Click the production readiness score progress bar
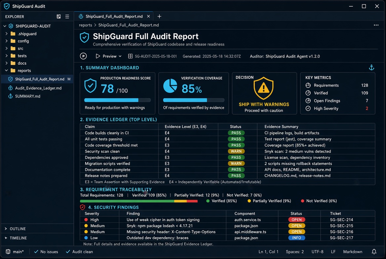Image resolution: width=386 pixels, height=259 pixels. tap(117, 100)
